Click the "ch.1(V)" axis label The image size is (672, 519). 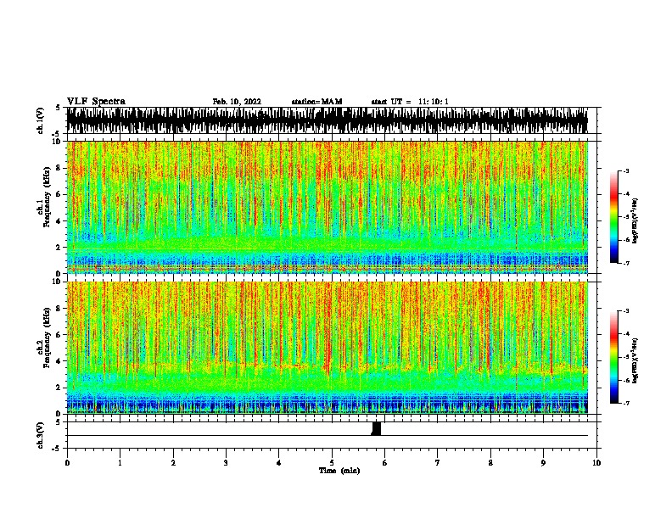click(40, 120)
